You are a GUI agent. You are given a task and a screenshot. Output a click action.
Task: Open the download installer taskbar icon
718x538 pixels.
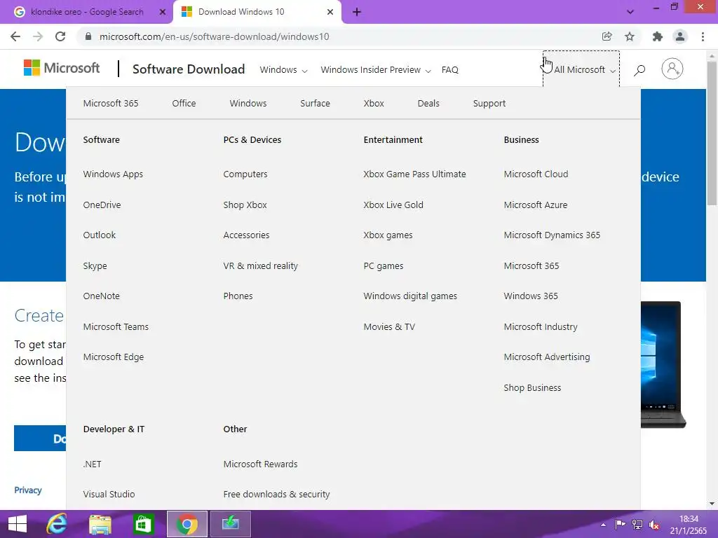(x=230, y=524)
